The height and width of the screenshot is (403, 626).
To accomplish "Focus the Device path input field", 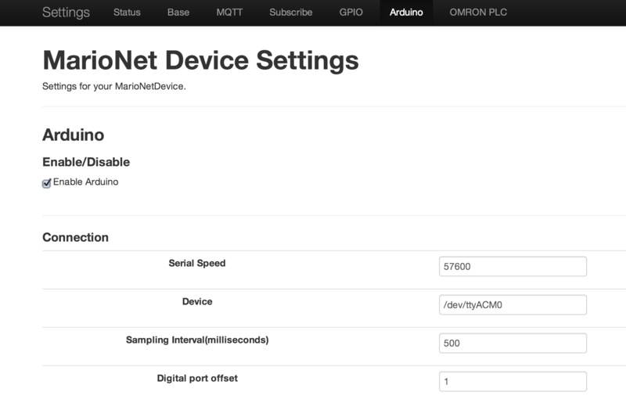I will coord(513,304).
